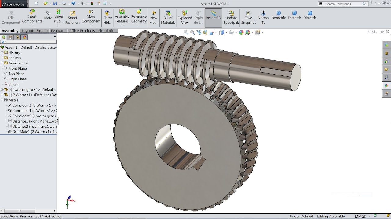Open the display style dropdown
The height and width of the screenshot is (219, 391).
(226, 32)
